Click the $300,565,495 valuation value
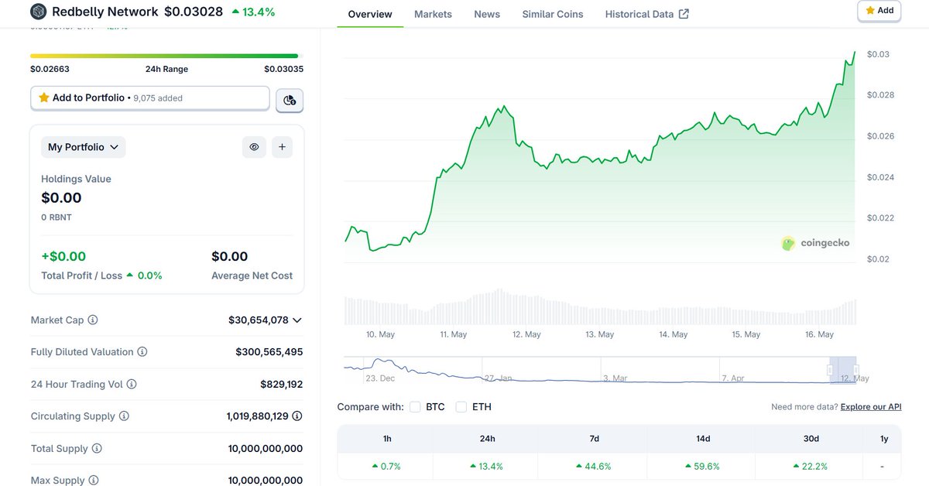The width and height of the screenshot is (929, 486). 269,352
